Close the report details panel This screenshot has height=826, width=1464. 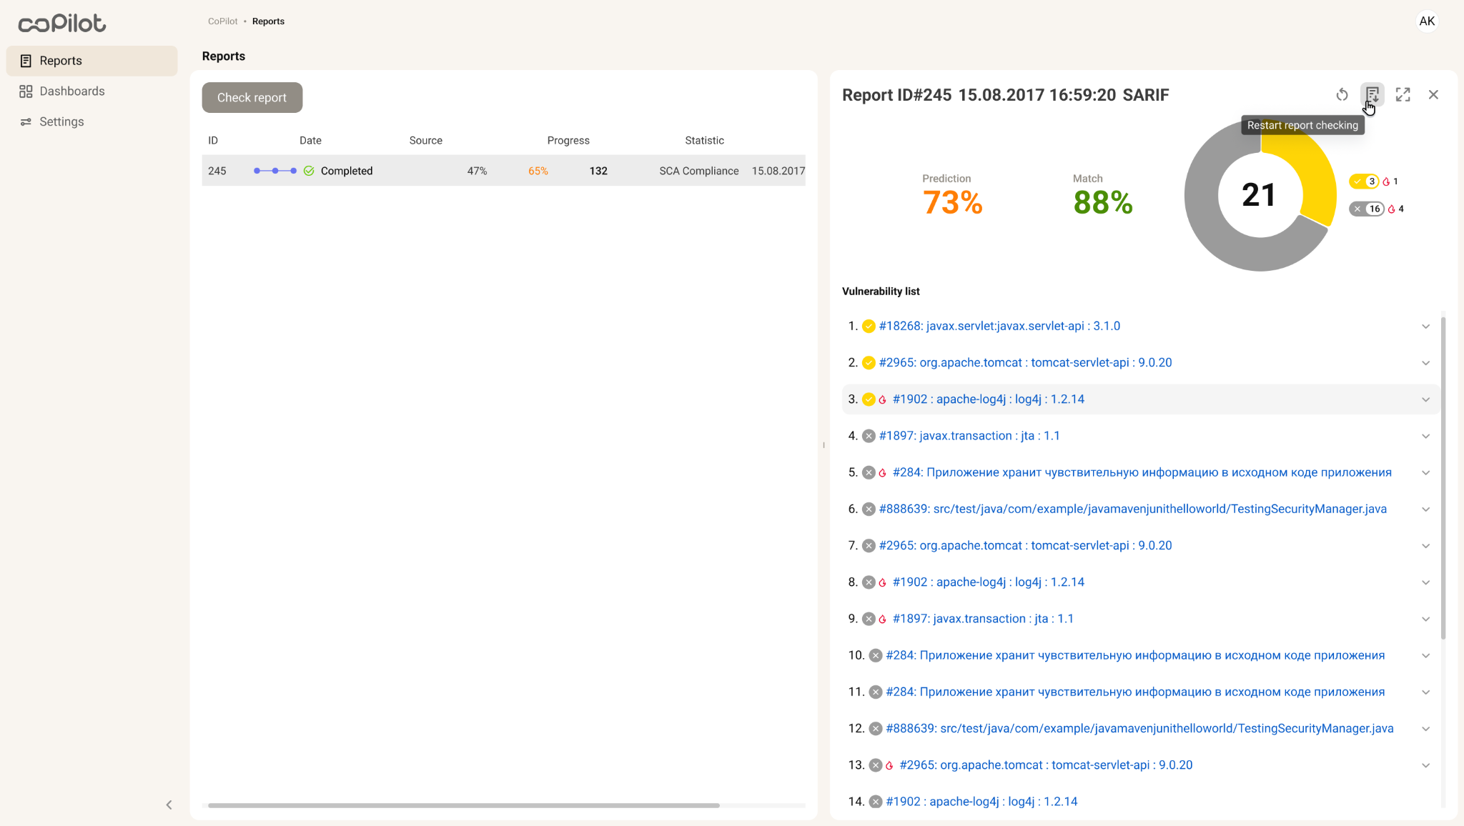coord(1433,94)
